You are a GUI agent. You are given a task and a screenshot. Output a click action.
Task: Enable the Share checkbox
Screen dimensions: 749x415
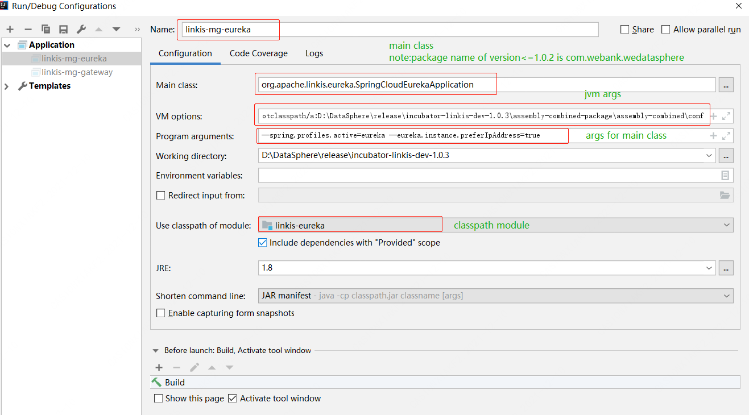pos(625,30)
